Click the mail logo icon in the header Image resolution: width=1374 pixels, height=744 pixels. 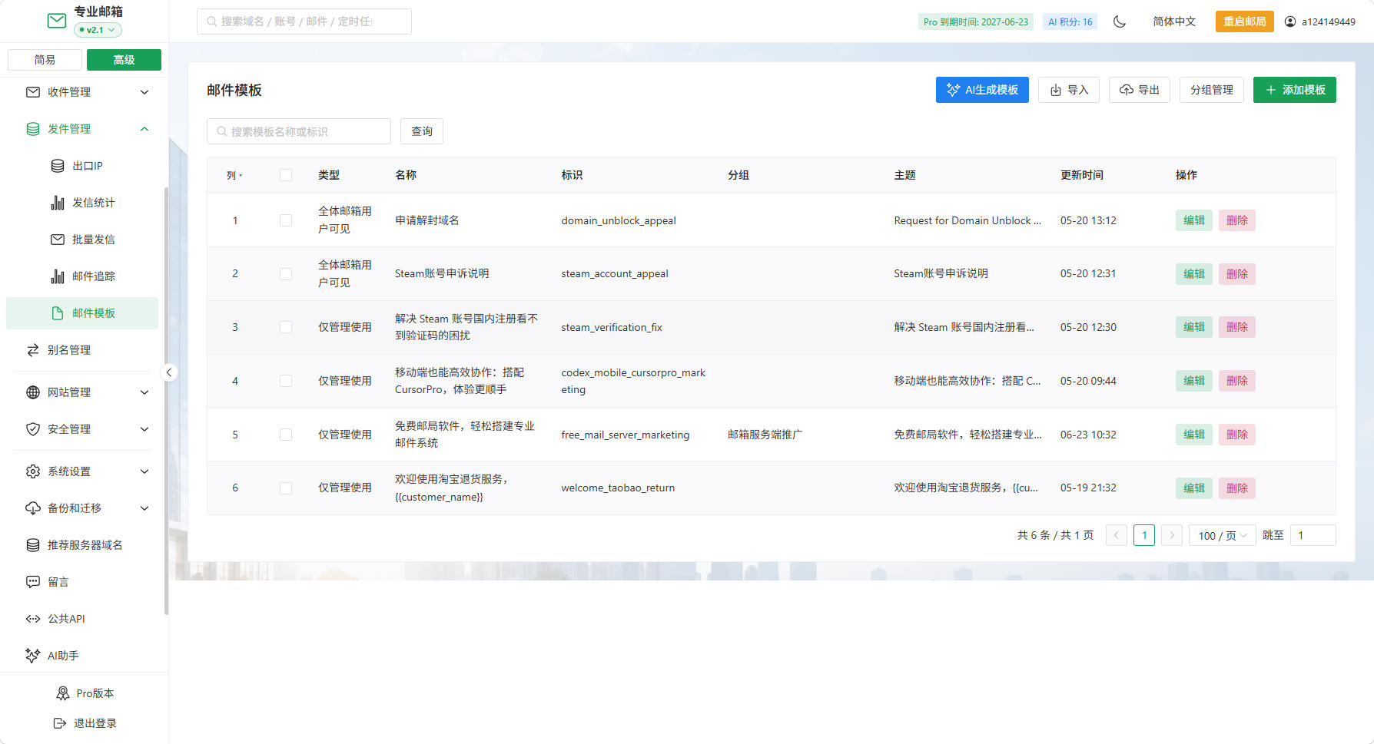click(x=57, y=21)
